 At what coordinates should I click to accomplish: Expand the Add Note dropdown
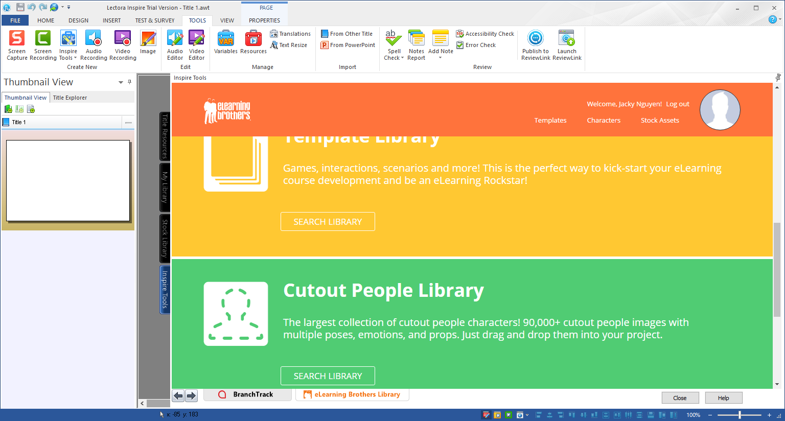click(441, 58)
